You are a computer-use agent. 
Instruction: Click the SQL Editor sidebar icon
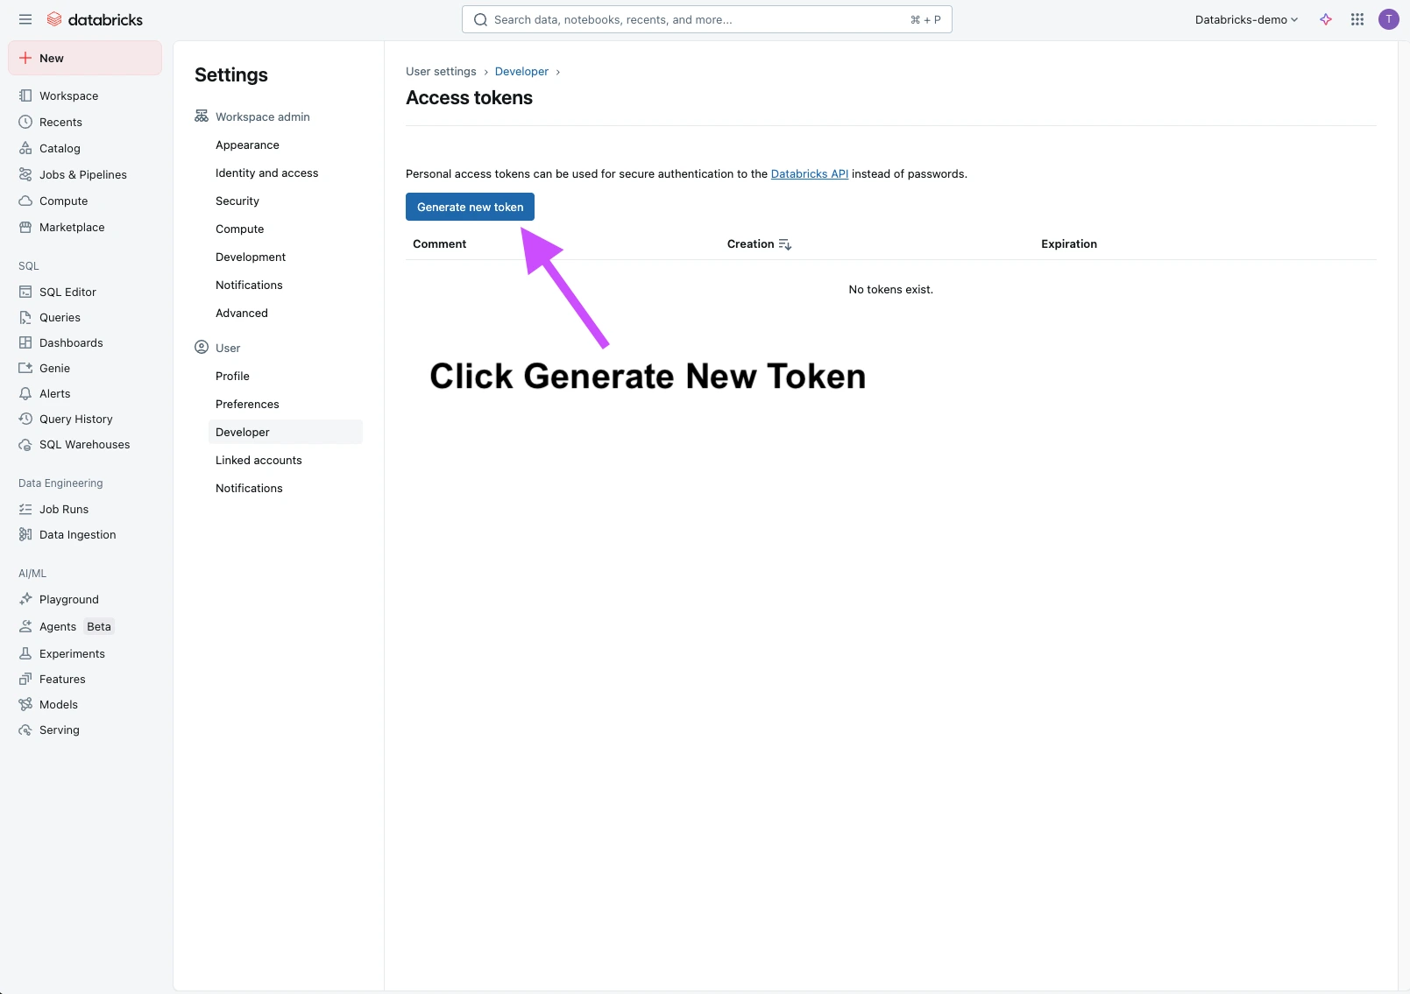(x=25, y=292)
